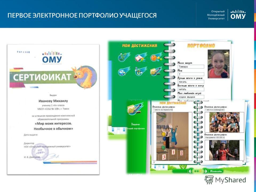Click the girl's portrait photo in portfolio
This screenshot has width=256, height=192.
click(x=218, y=64)
